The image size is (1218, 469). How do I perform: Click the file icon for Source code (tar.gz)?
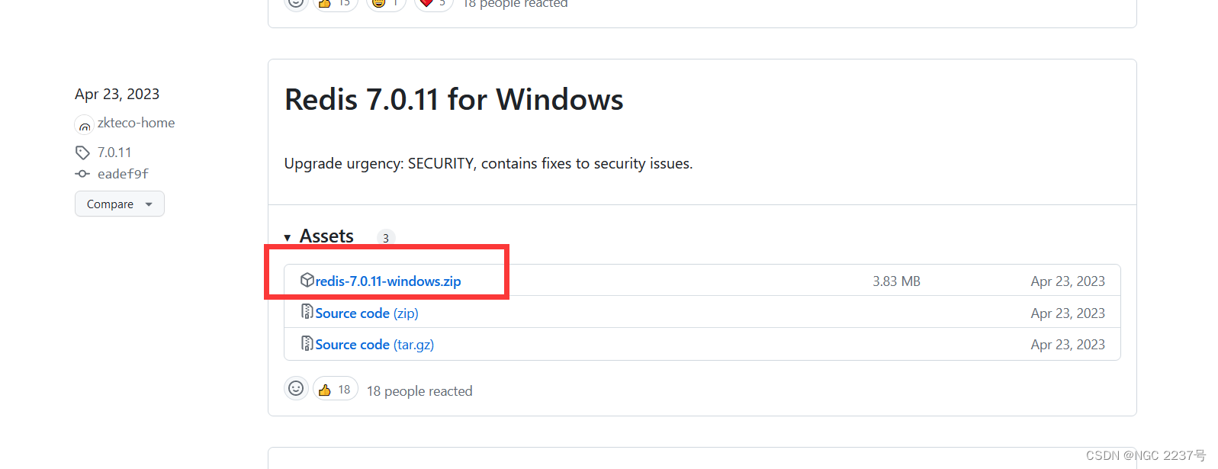coord(307,343)
